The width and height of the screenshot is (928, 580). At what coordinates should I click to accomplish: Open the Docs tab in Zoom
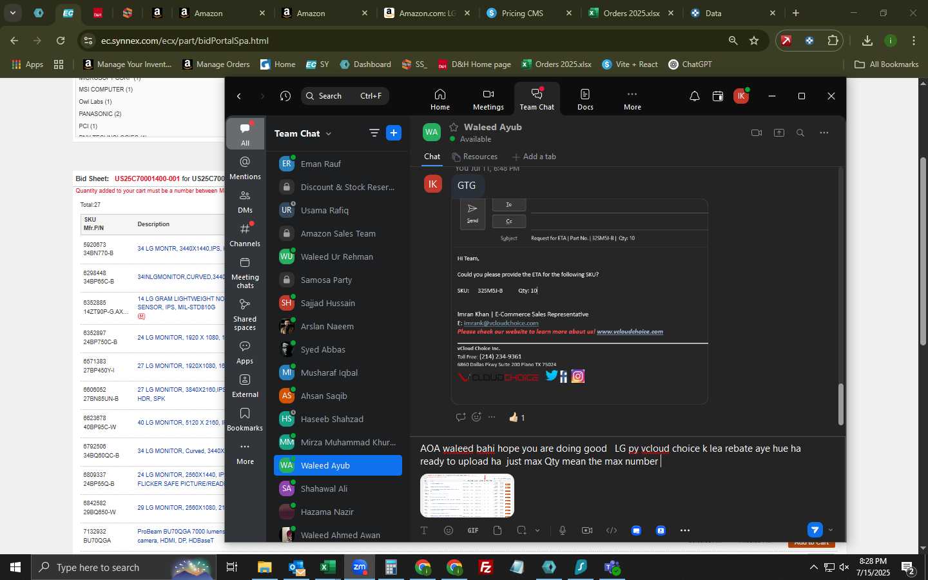[x=585, y=99]
